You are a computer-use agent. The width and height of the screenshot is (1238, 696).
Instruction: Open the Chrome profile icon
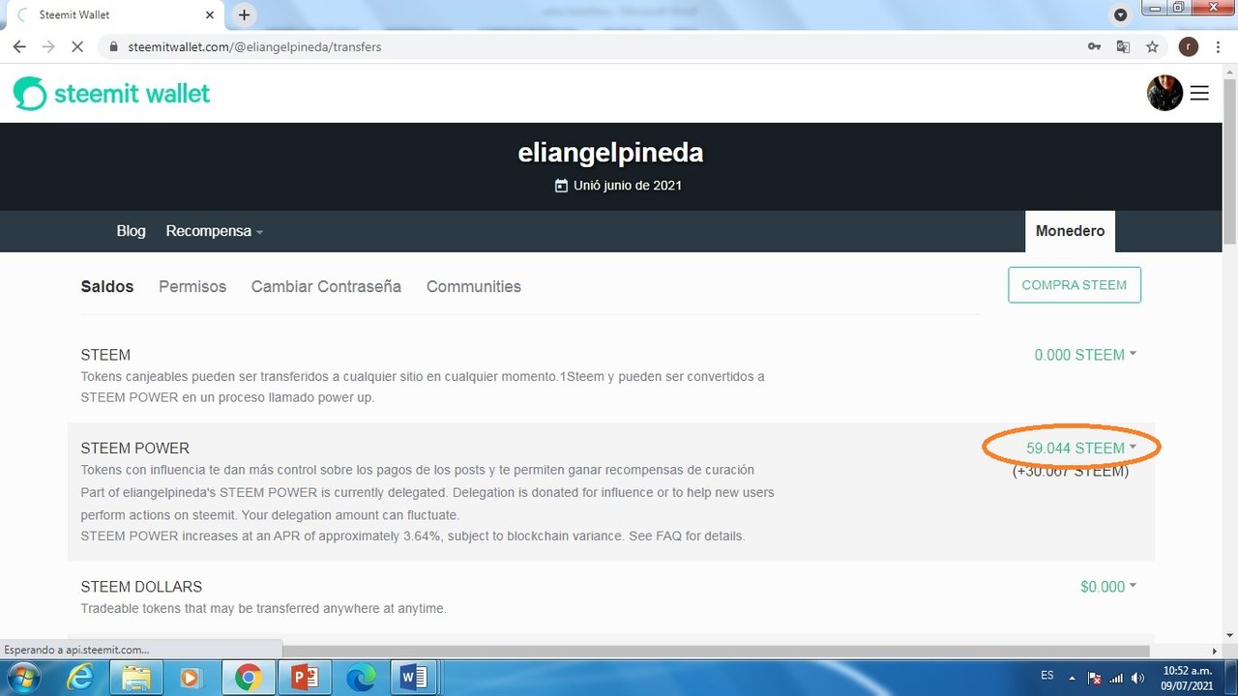1189,46
